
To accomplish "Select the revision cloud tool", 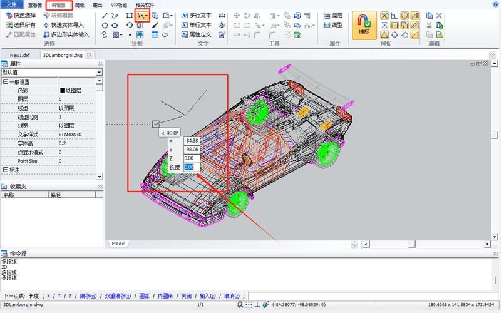I will tap(165, 34).
